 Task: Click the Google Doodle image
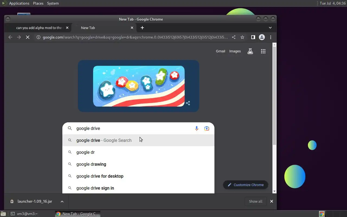coord(139,86)
